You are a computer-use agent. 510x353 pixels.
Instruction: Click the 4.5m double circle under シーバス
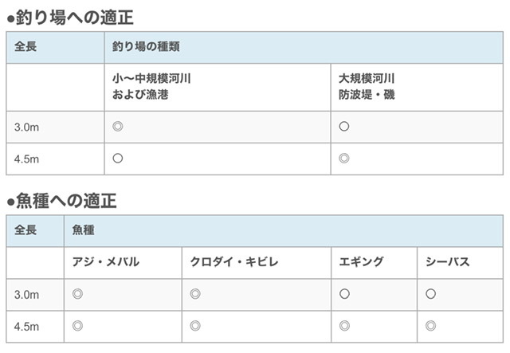[x=430, y=325]
